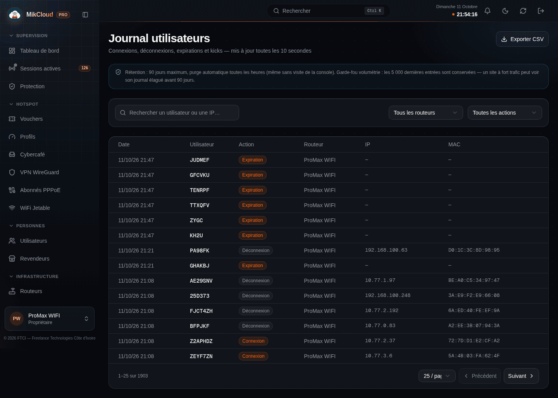Click the retention notice shield icon
This screenshot has width=558, height=398.
[118, 72]
